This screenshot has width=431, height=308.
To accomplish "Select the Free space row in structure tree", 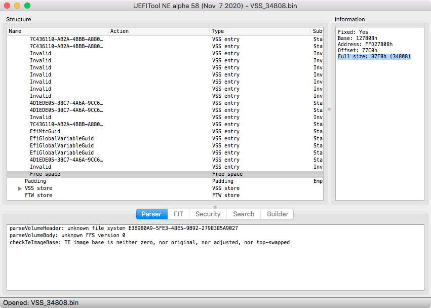I will 165,174.
